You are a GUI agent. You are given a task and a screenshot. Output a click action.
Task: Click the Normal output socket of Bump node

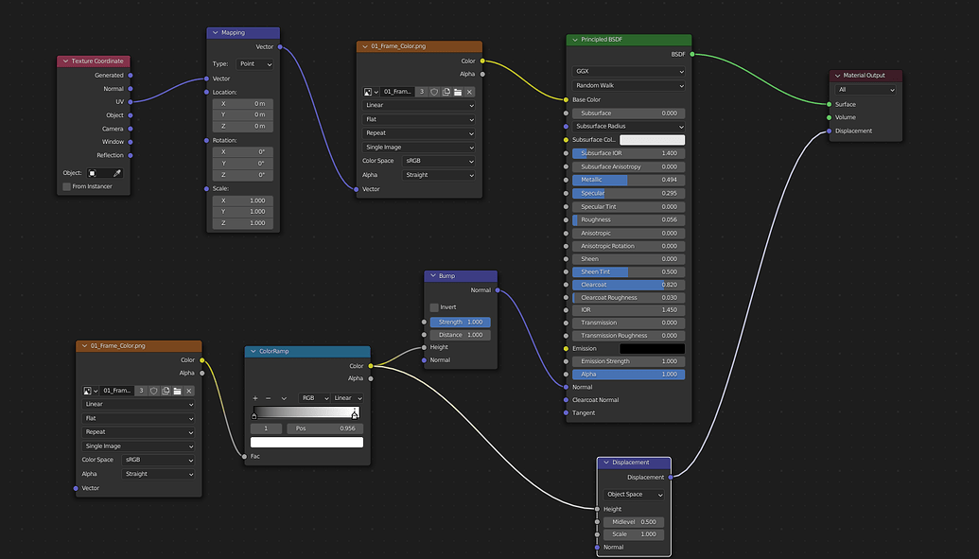tap(498, 290)
